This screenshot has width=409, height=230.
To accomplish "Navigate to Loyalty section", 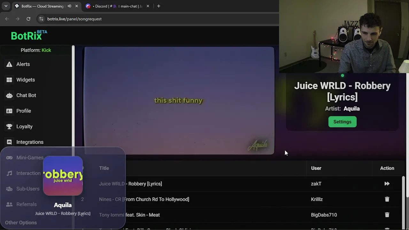I will coord(24,126).
